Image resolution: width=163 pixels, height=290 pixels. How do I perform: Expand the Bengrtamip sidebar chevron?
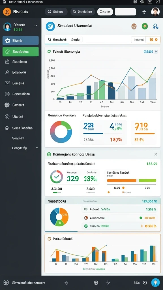(37, 148)
